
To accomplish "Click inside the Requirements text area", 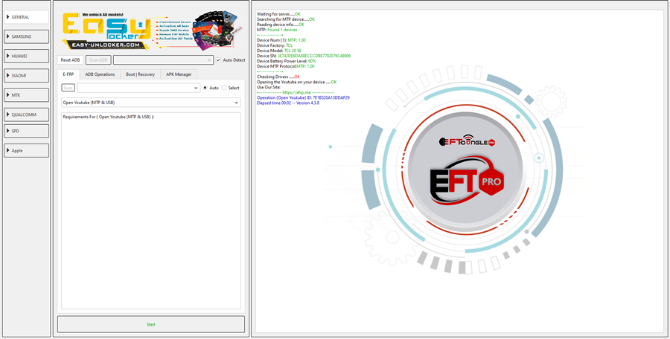I will [x=151, y=210].
